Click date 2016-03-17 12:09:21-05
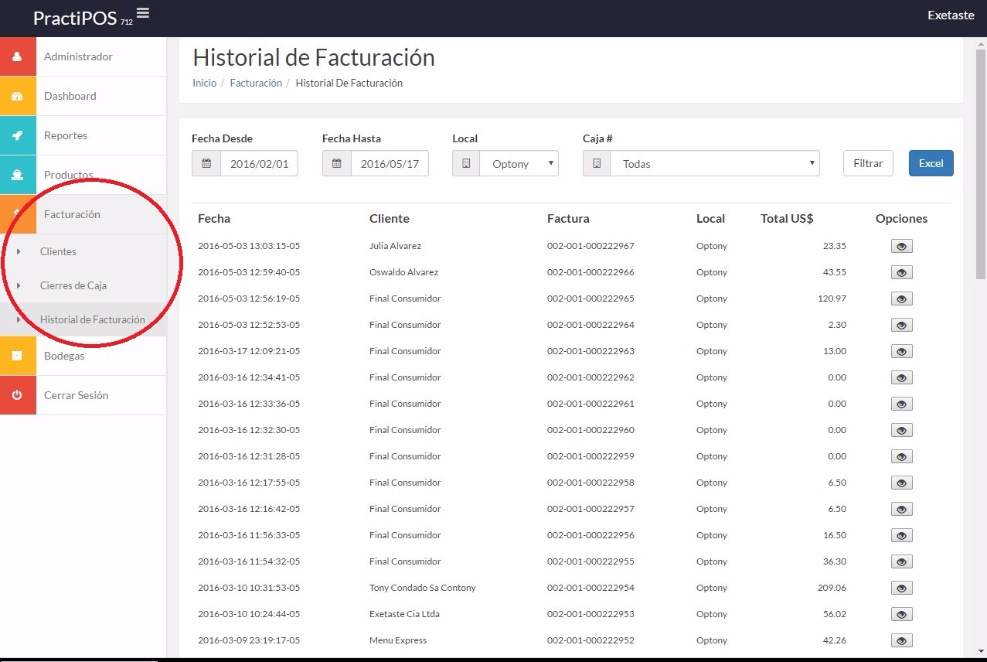987x662 pixels. pos(249,351)
